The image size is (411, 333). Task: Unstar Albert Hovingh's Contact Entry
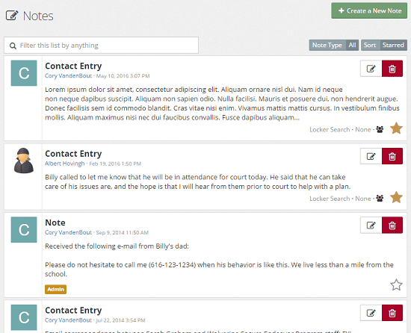pos(396,197)
